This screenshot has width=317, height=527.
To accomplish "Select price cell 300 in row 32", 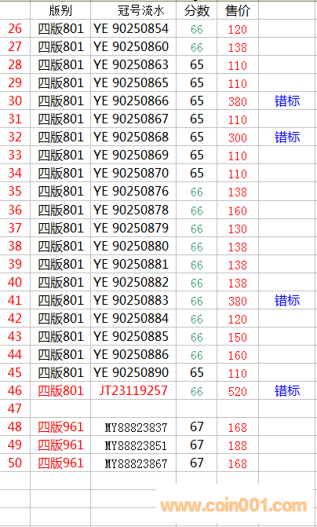I will pyautogui.click(x=238, y=137).
